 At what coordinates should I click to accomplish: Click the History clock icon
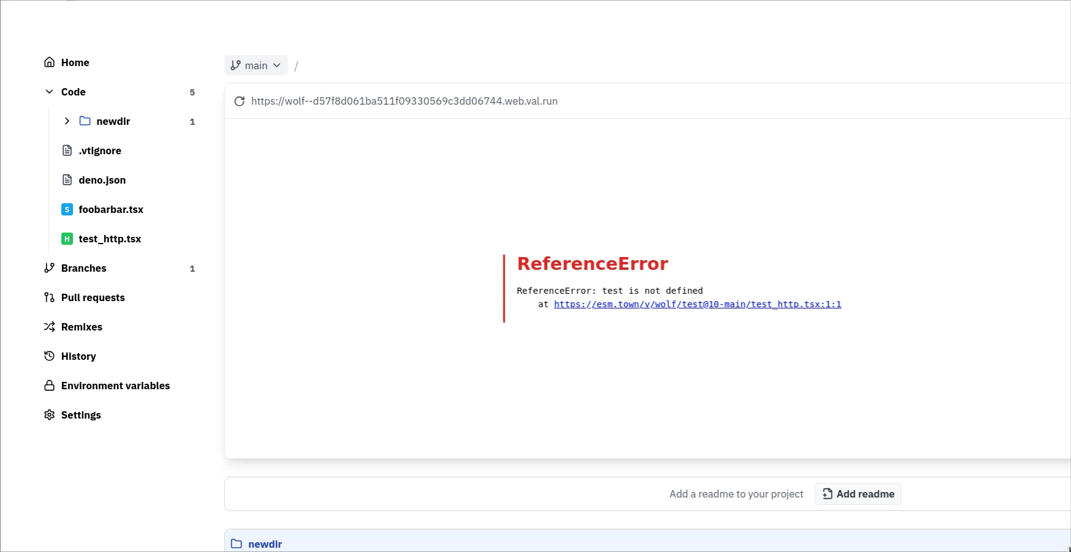pyautogui.click(x=50, y=356)
